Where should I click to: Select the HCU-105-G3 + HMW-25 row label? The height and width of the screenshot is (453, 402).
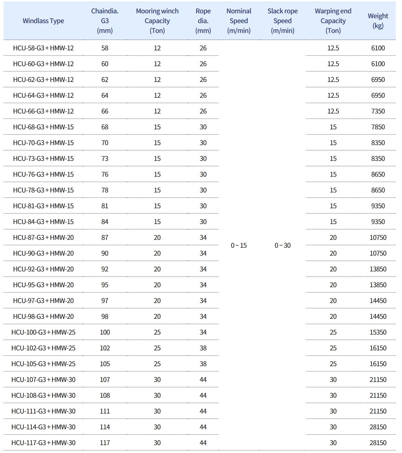[x=43, y=364]
